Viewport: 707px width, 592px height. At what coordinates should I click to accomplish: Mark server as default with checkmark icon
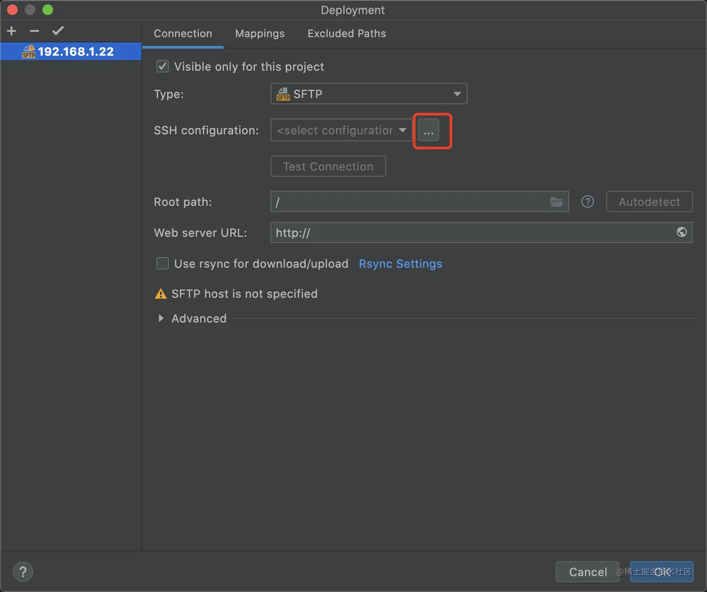coord(58,31)
